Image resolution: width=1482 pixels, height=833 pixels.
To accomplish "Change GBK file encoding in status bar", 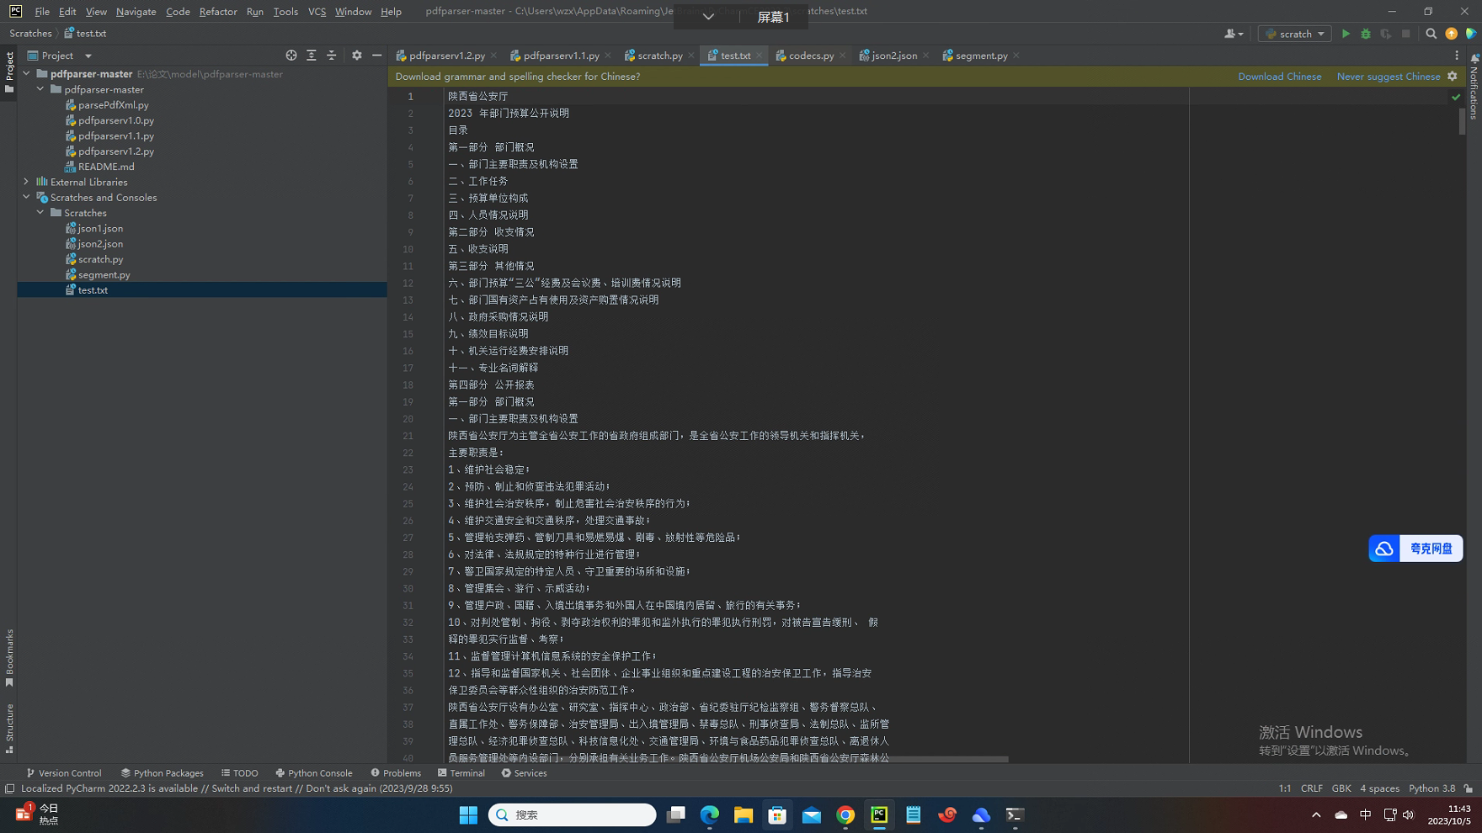I will [1341, 788].
